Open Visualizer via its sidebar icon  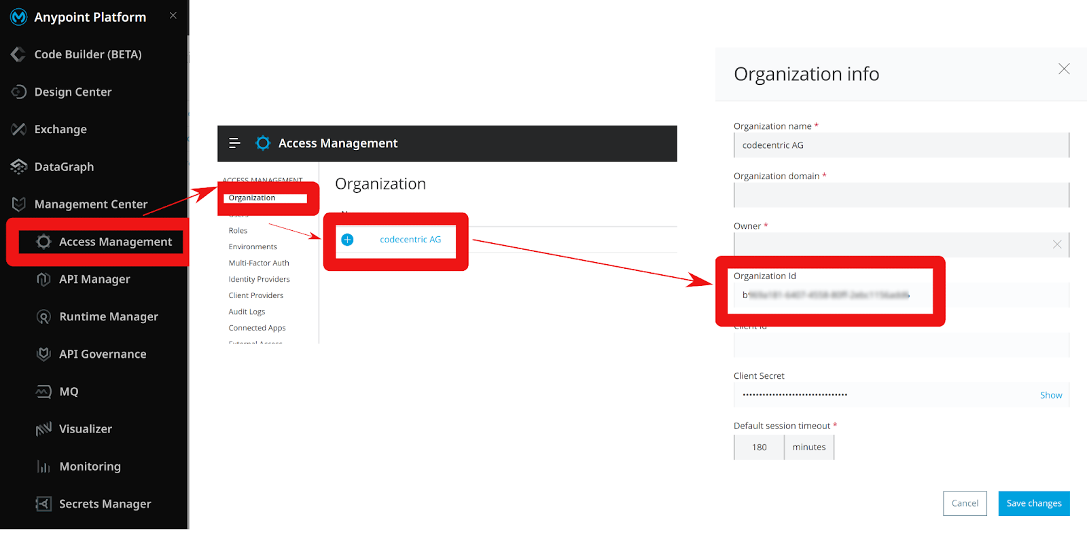point(43,428)
